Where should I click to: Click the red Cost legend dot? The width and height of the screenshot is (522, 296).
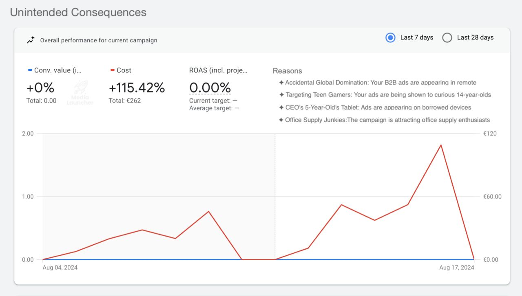tap(112, 70)
